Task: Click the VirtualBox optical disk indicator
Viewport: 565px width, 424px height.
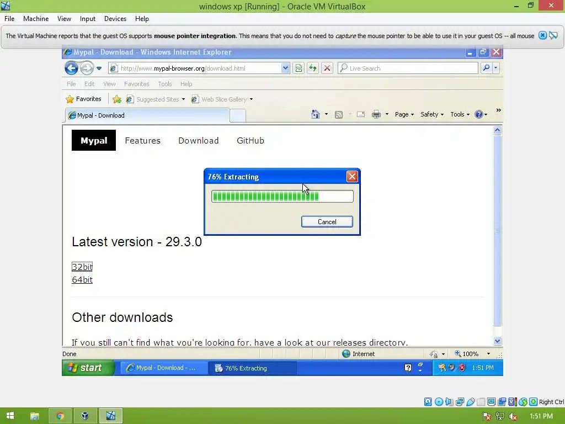Action: click(x=439, y=402)
